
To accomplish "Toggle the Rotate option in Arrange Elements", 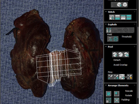I will tap(129, 95).
